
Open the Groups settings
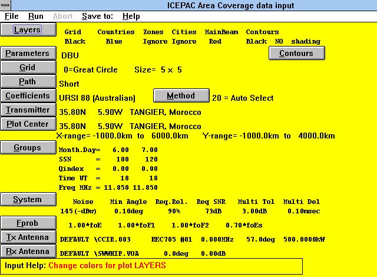click(28, 148)
